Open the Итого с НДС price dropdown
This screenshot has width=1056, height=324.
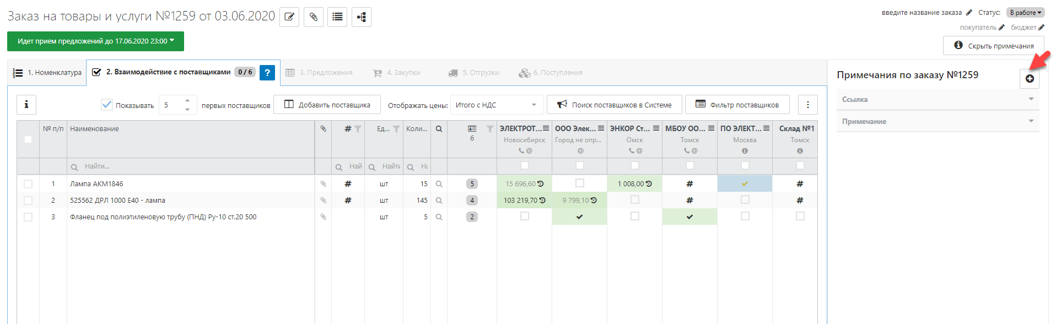pos(496,105)
